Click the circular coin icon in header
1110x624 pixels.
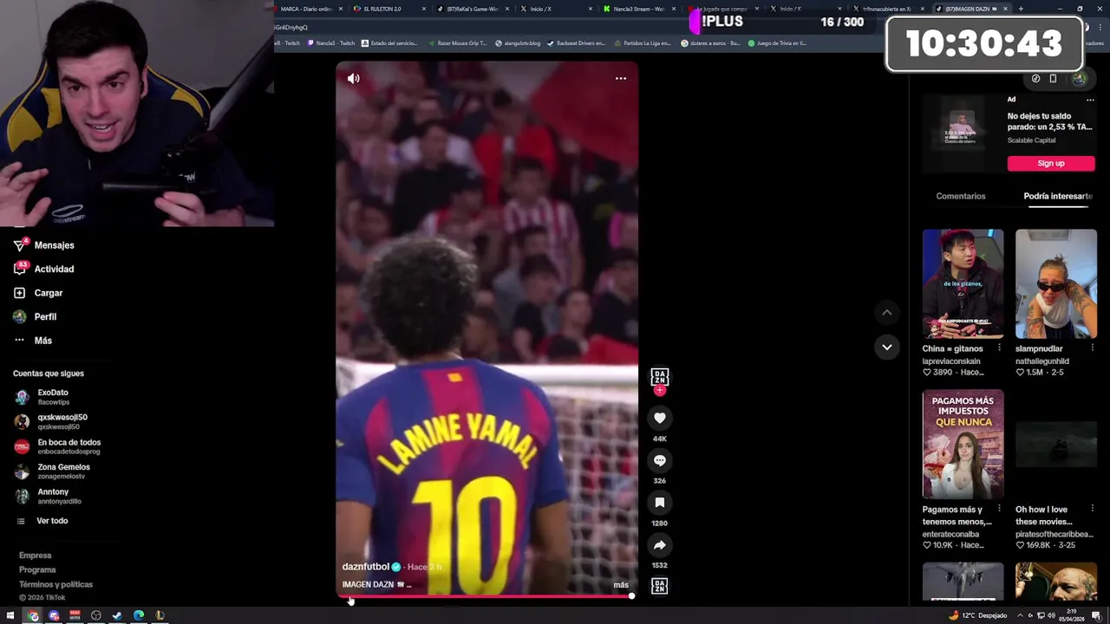coord(1035,79)
